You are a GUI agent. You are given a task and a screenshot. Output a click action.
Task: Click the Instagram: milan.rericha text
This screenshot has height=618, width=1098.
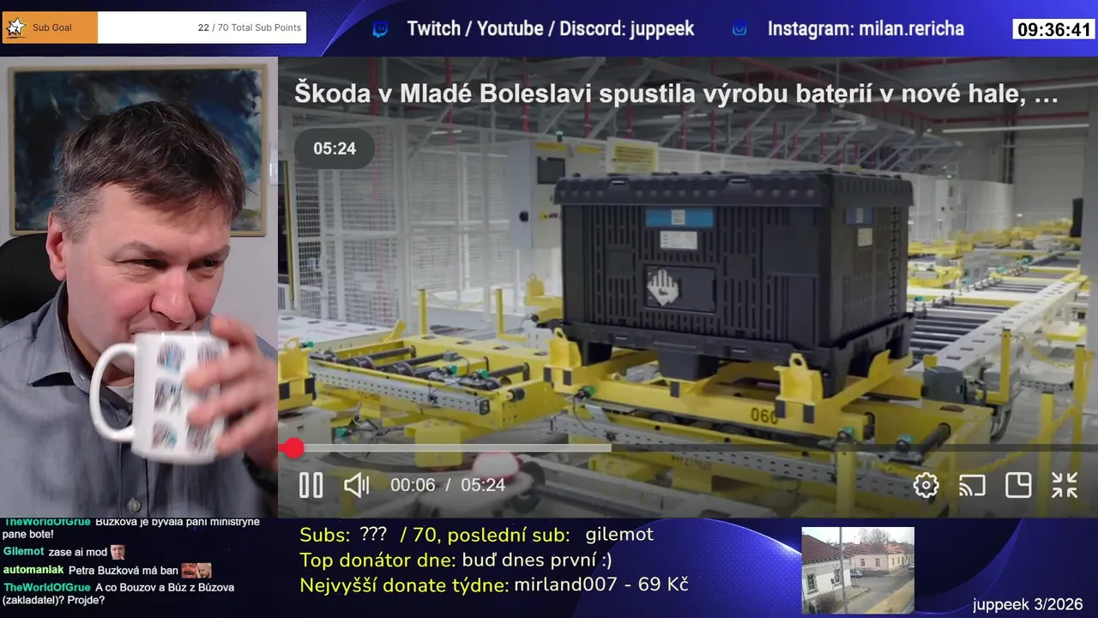[x=866, y=28]
